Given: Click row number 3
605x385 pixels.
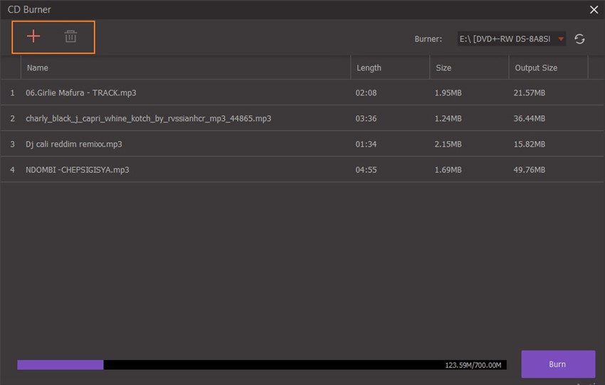Looking at the screenshot, I should [12, 144].
